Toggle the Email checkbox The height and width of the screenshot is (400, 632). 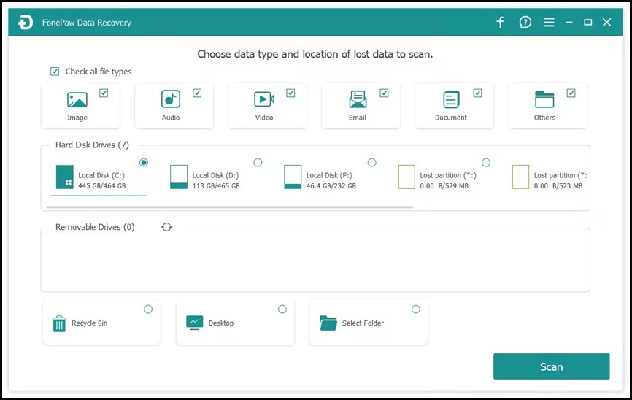point(384,93)
